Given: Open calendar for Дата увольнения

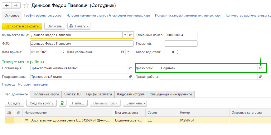Looking at the screenshot, I should [x=123, y=52].
